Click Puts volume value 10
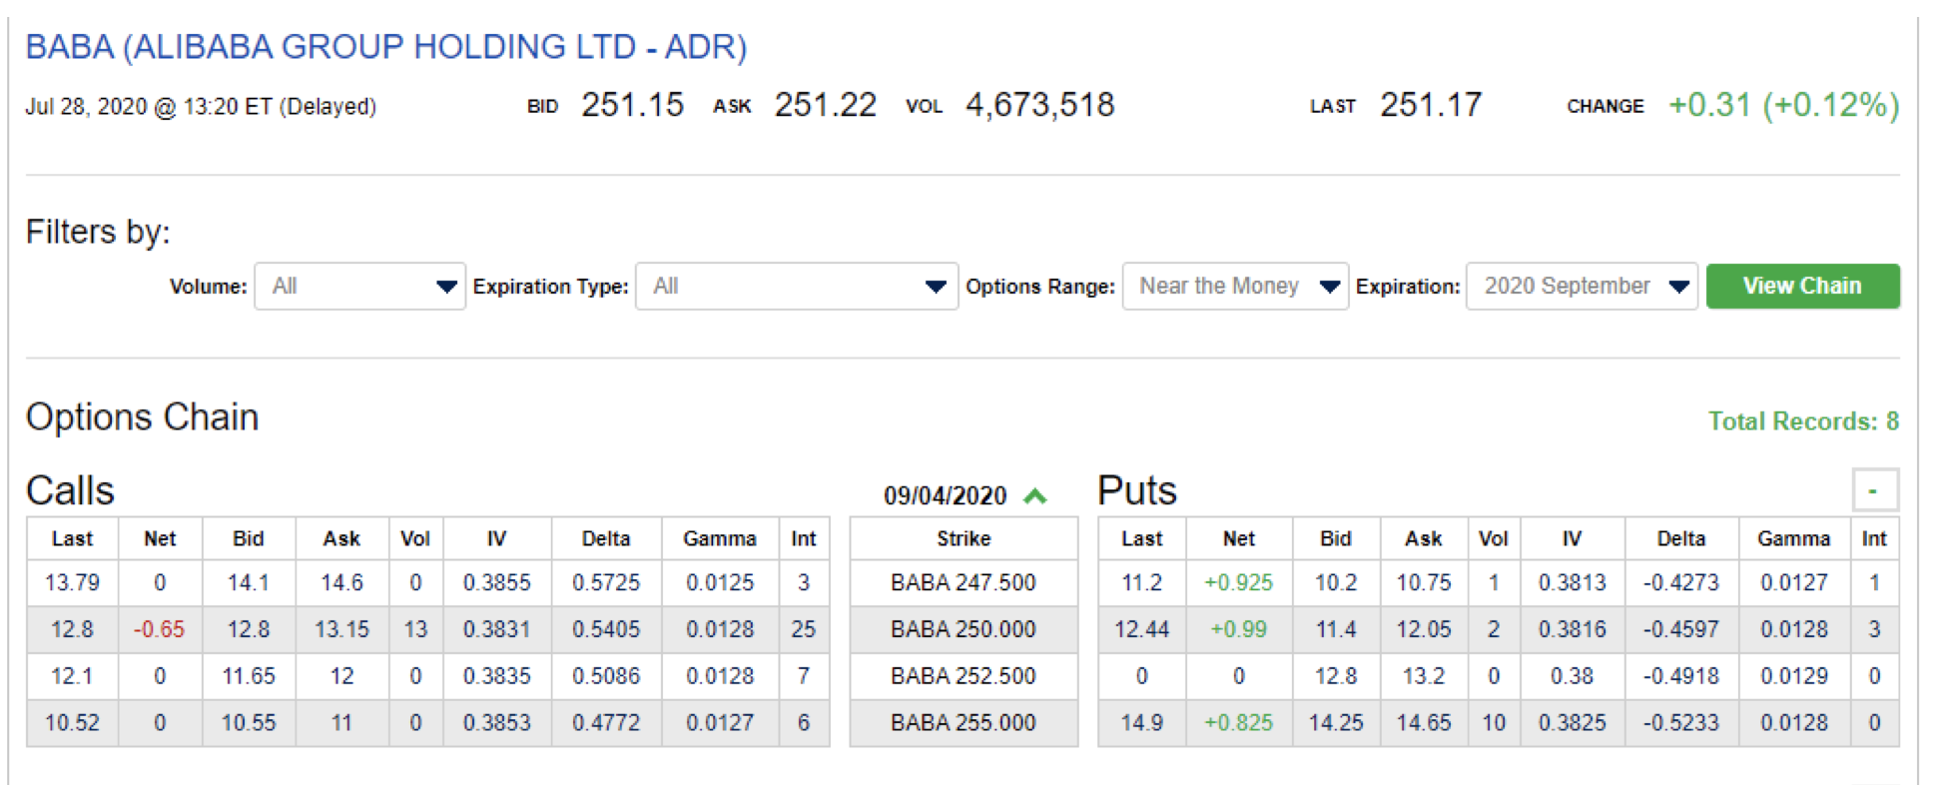Screen dimensions: 1937x785 [1494, 723]
